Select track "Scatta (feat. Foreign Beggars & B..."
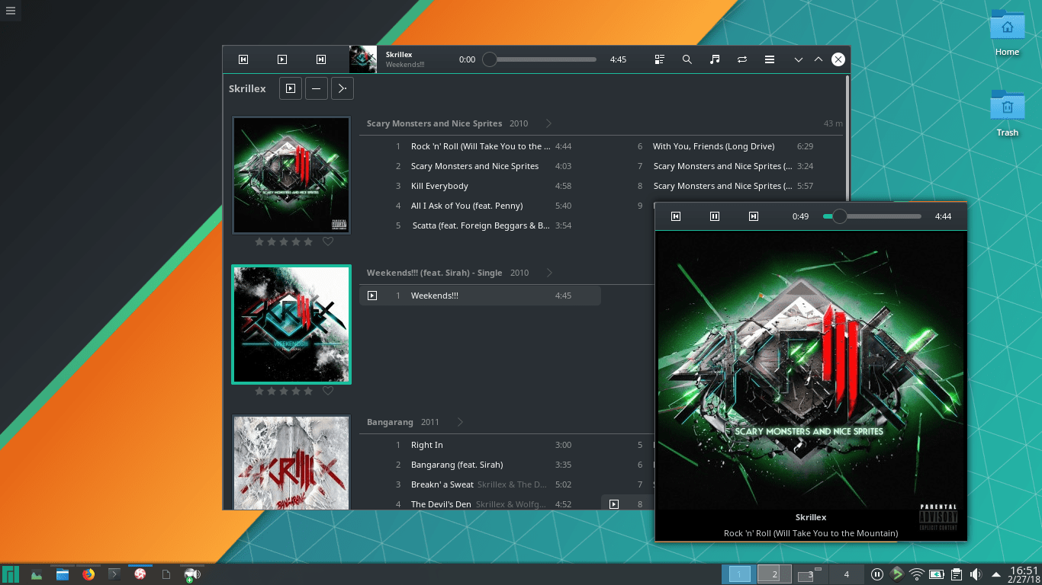The image size is (1042, 585). (x=481, y=225)
